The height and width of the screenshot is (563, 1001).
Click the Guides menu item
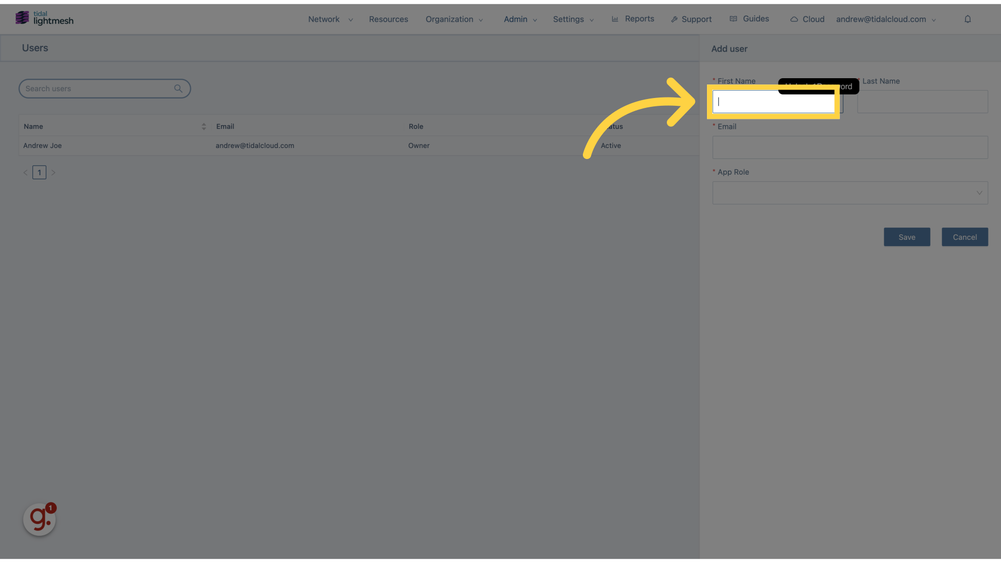[755, 19]
